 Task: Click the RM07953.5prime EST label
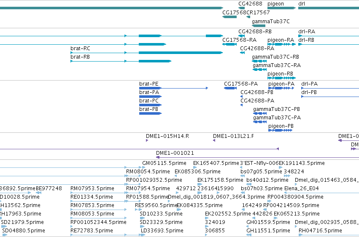point(92,189)
